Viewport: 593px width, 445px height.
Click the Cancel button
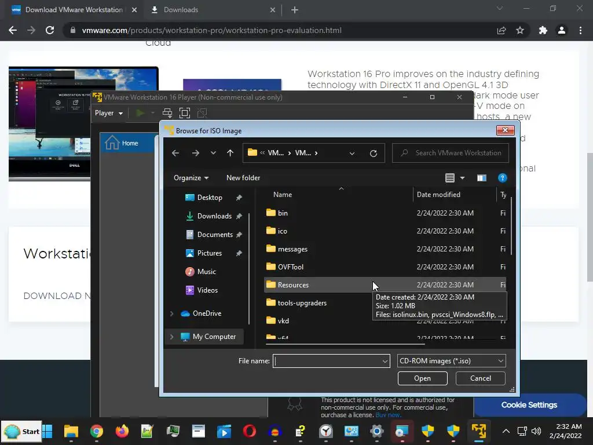tap(480, 378)
